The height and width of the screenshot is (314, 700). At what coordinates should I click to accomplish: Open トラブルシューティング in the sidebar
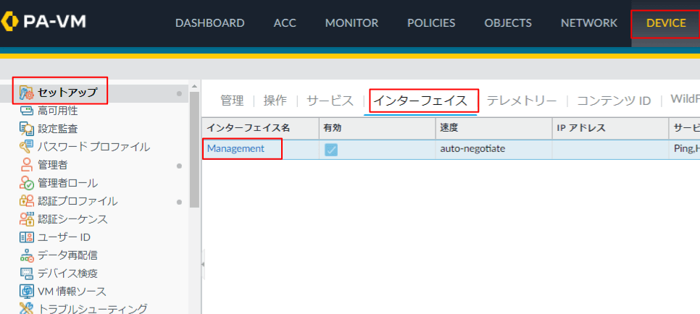tap(93, 308)
